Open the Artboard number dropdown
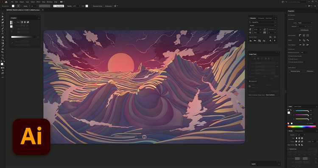 [302, 26]
